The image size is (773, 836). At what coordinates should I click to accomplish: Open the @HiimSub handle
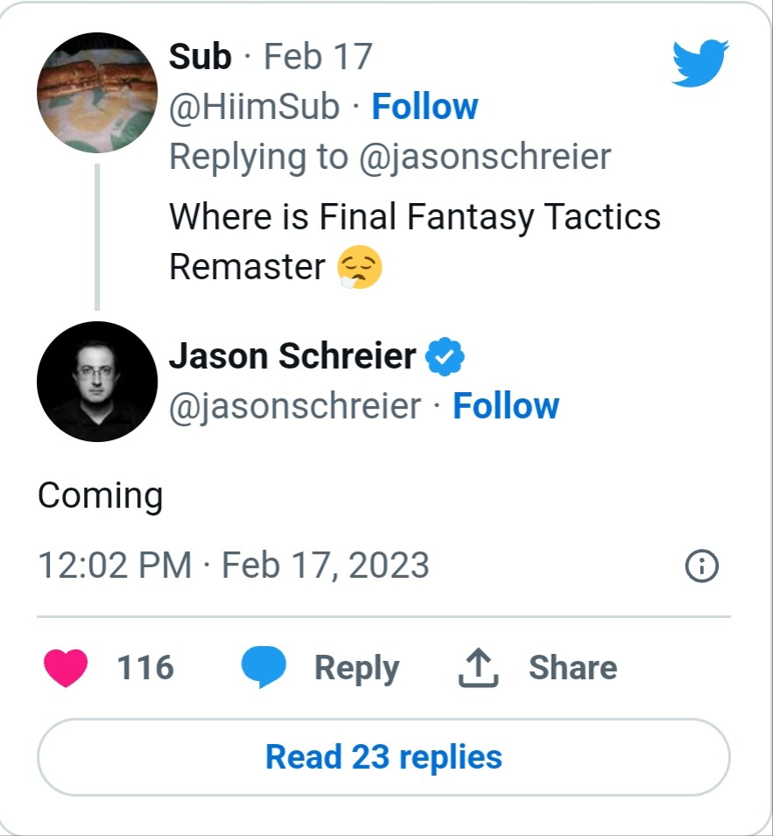254,107
